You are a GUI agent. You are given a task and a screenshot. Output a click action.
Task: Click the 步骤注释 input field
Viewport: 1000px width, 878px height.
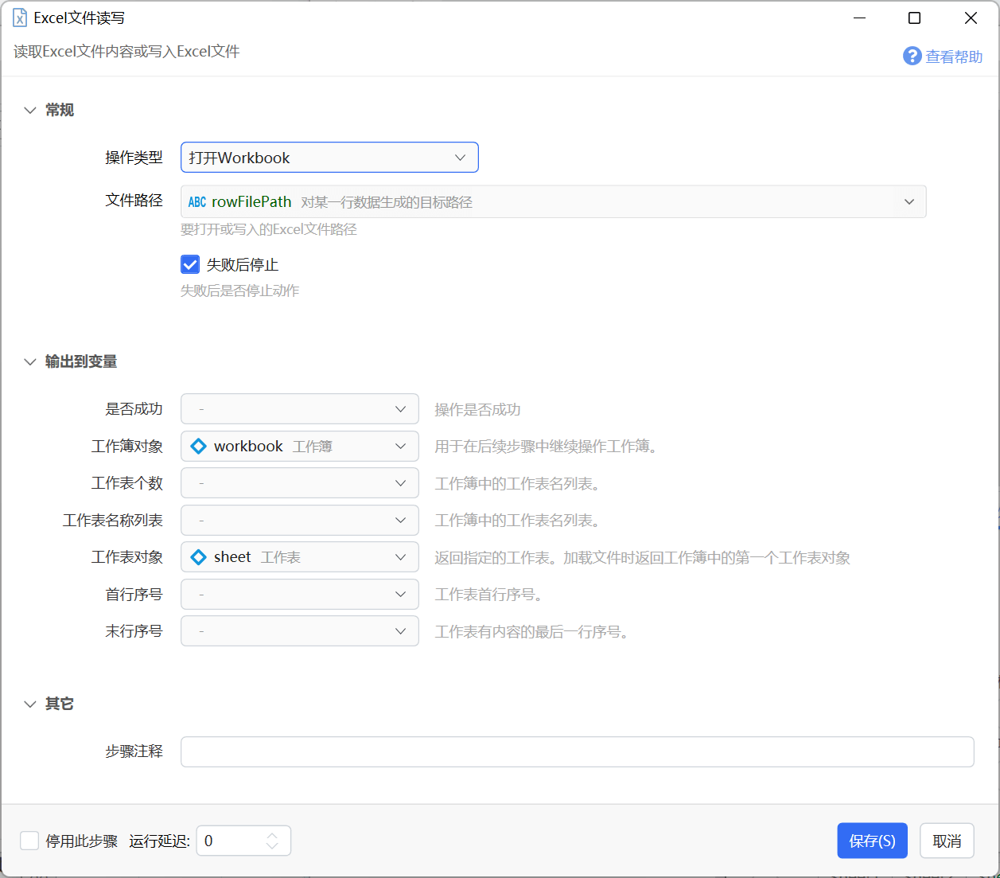pos(578,751)
